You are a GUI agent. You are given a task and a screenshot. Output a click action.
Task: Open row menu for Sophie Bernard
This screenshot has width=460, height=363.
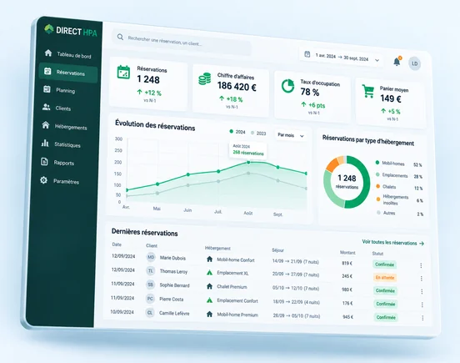pos(422,291)
